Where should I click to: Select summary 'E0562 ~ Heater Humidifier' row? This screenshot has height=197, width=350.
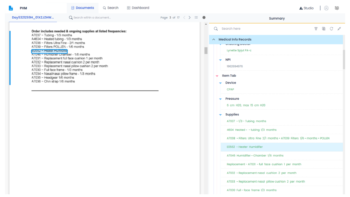(282, 147)
